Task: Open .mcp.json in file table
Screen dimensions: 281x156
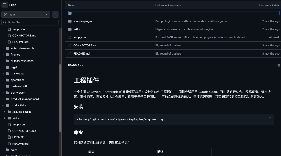Action: (x=80, y=37)
